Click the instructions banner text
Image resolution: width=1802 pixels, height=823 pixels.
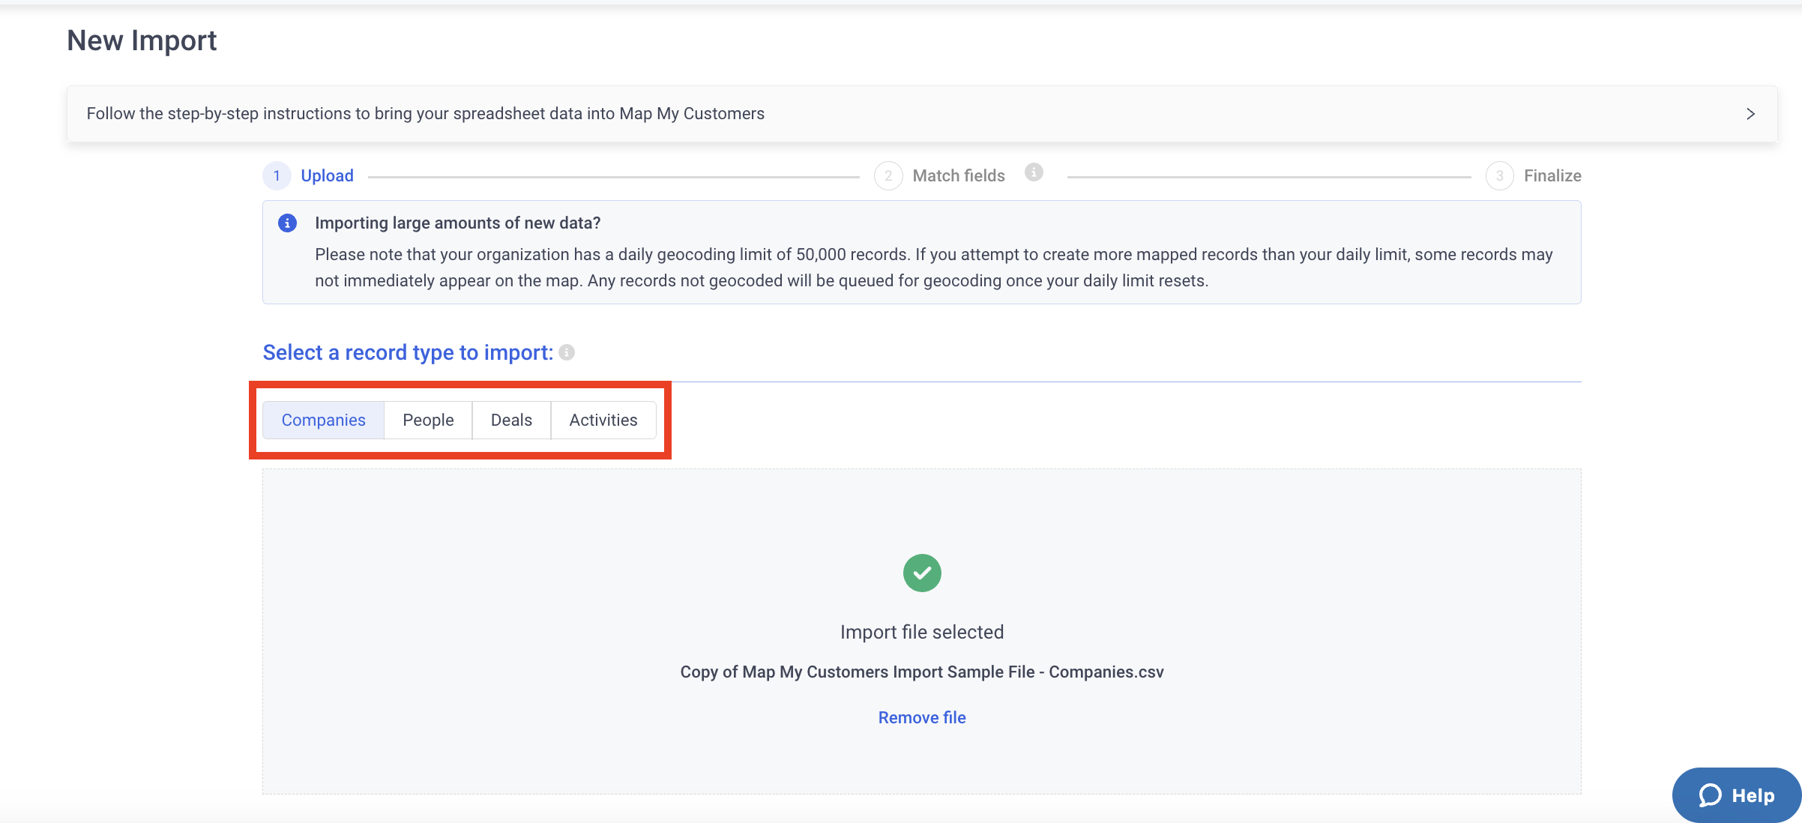point(425,114)
